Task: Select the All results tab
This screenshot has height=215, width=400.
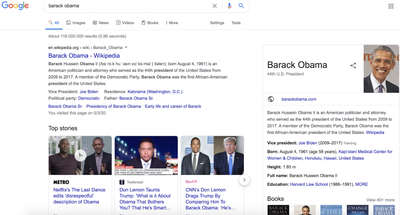Action: (x=54, y=23)
